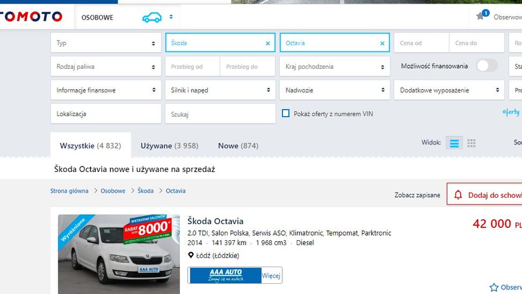Expand the Silnik i napęd dropdown

220,90
